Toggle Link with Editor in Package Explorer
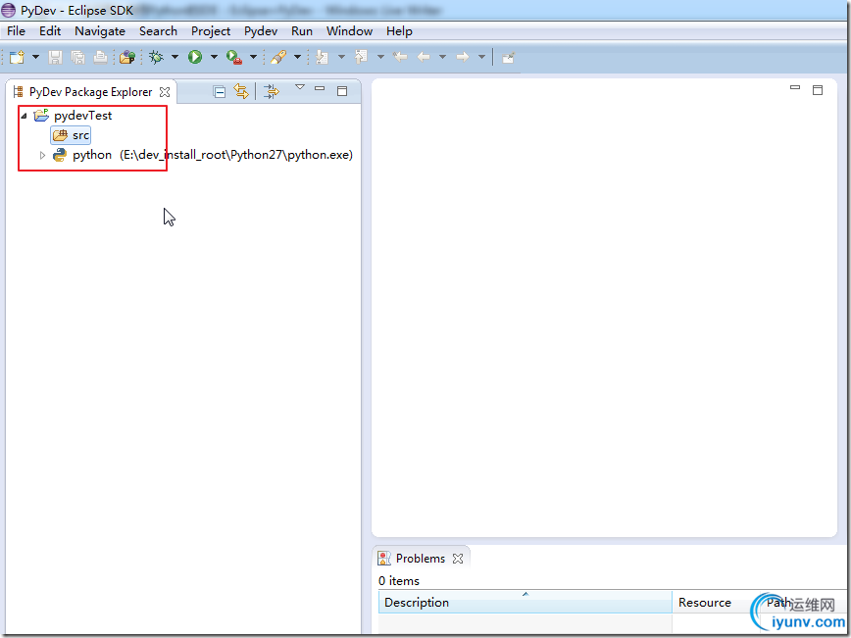Screen dimensions: 851x638 (241, 91)
